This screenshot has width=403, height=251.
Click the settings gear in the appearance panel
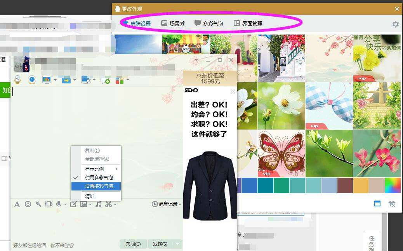pos(396,24)
